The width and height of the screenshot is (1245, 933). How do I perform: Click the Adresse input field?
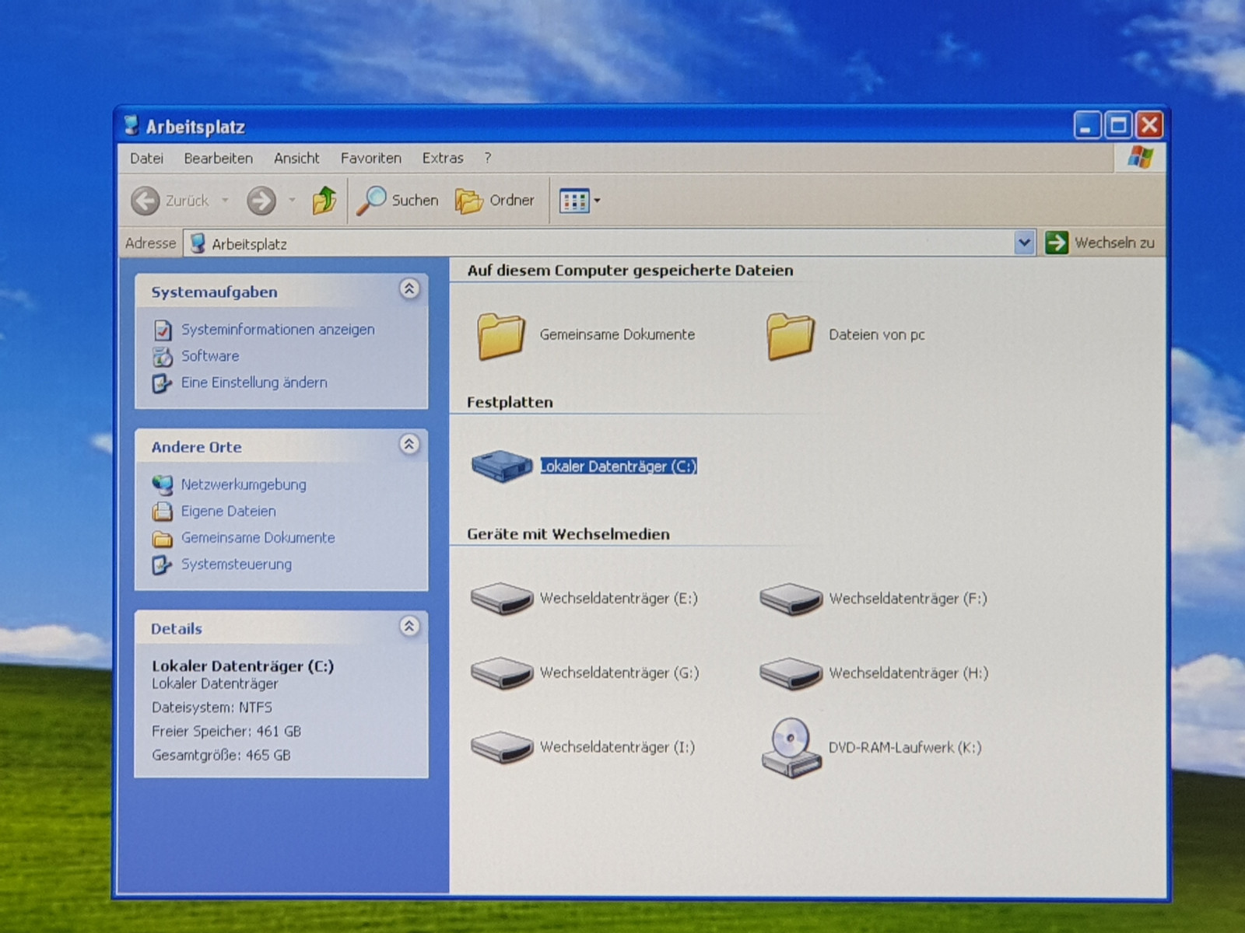(x=599, y=244)
